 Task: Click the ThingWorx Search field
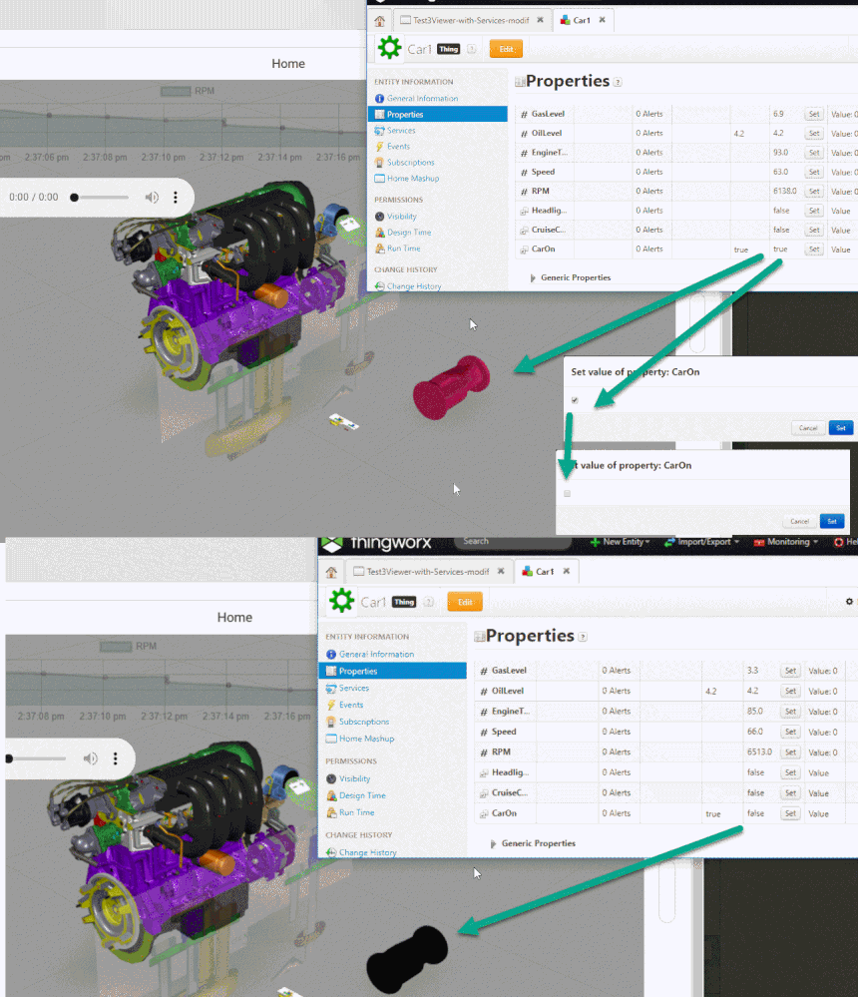pos(512,542)
